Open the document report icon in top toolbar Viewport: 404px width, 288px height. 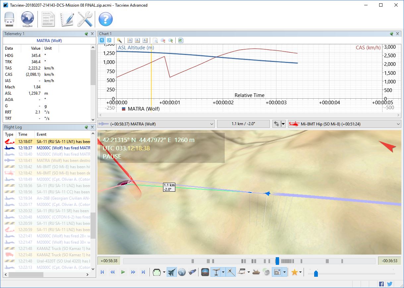point(48,19)
